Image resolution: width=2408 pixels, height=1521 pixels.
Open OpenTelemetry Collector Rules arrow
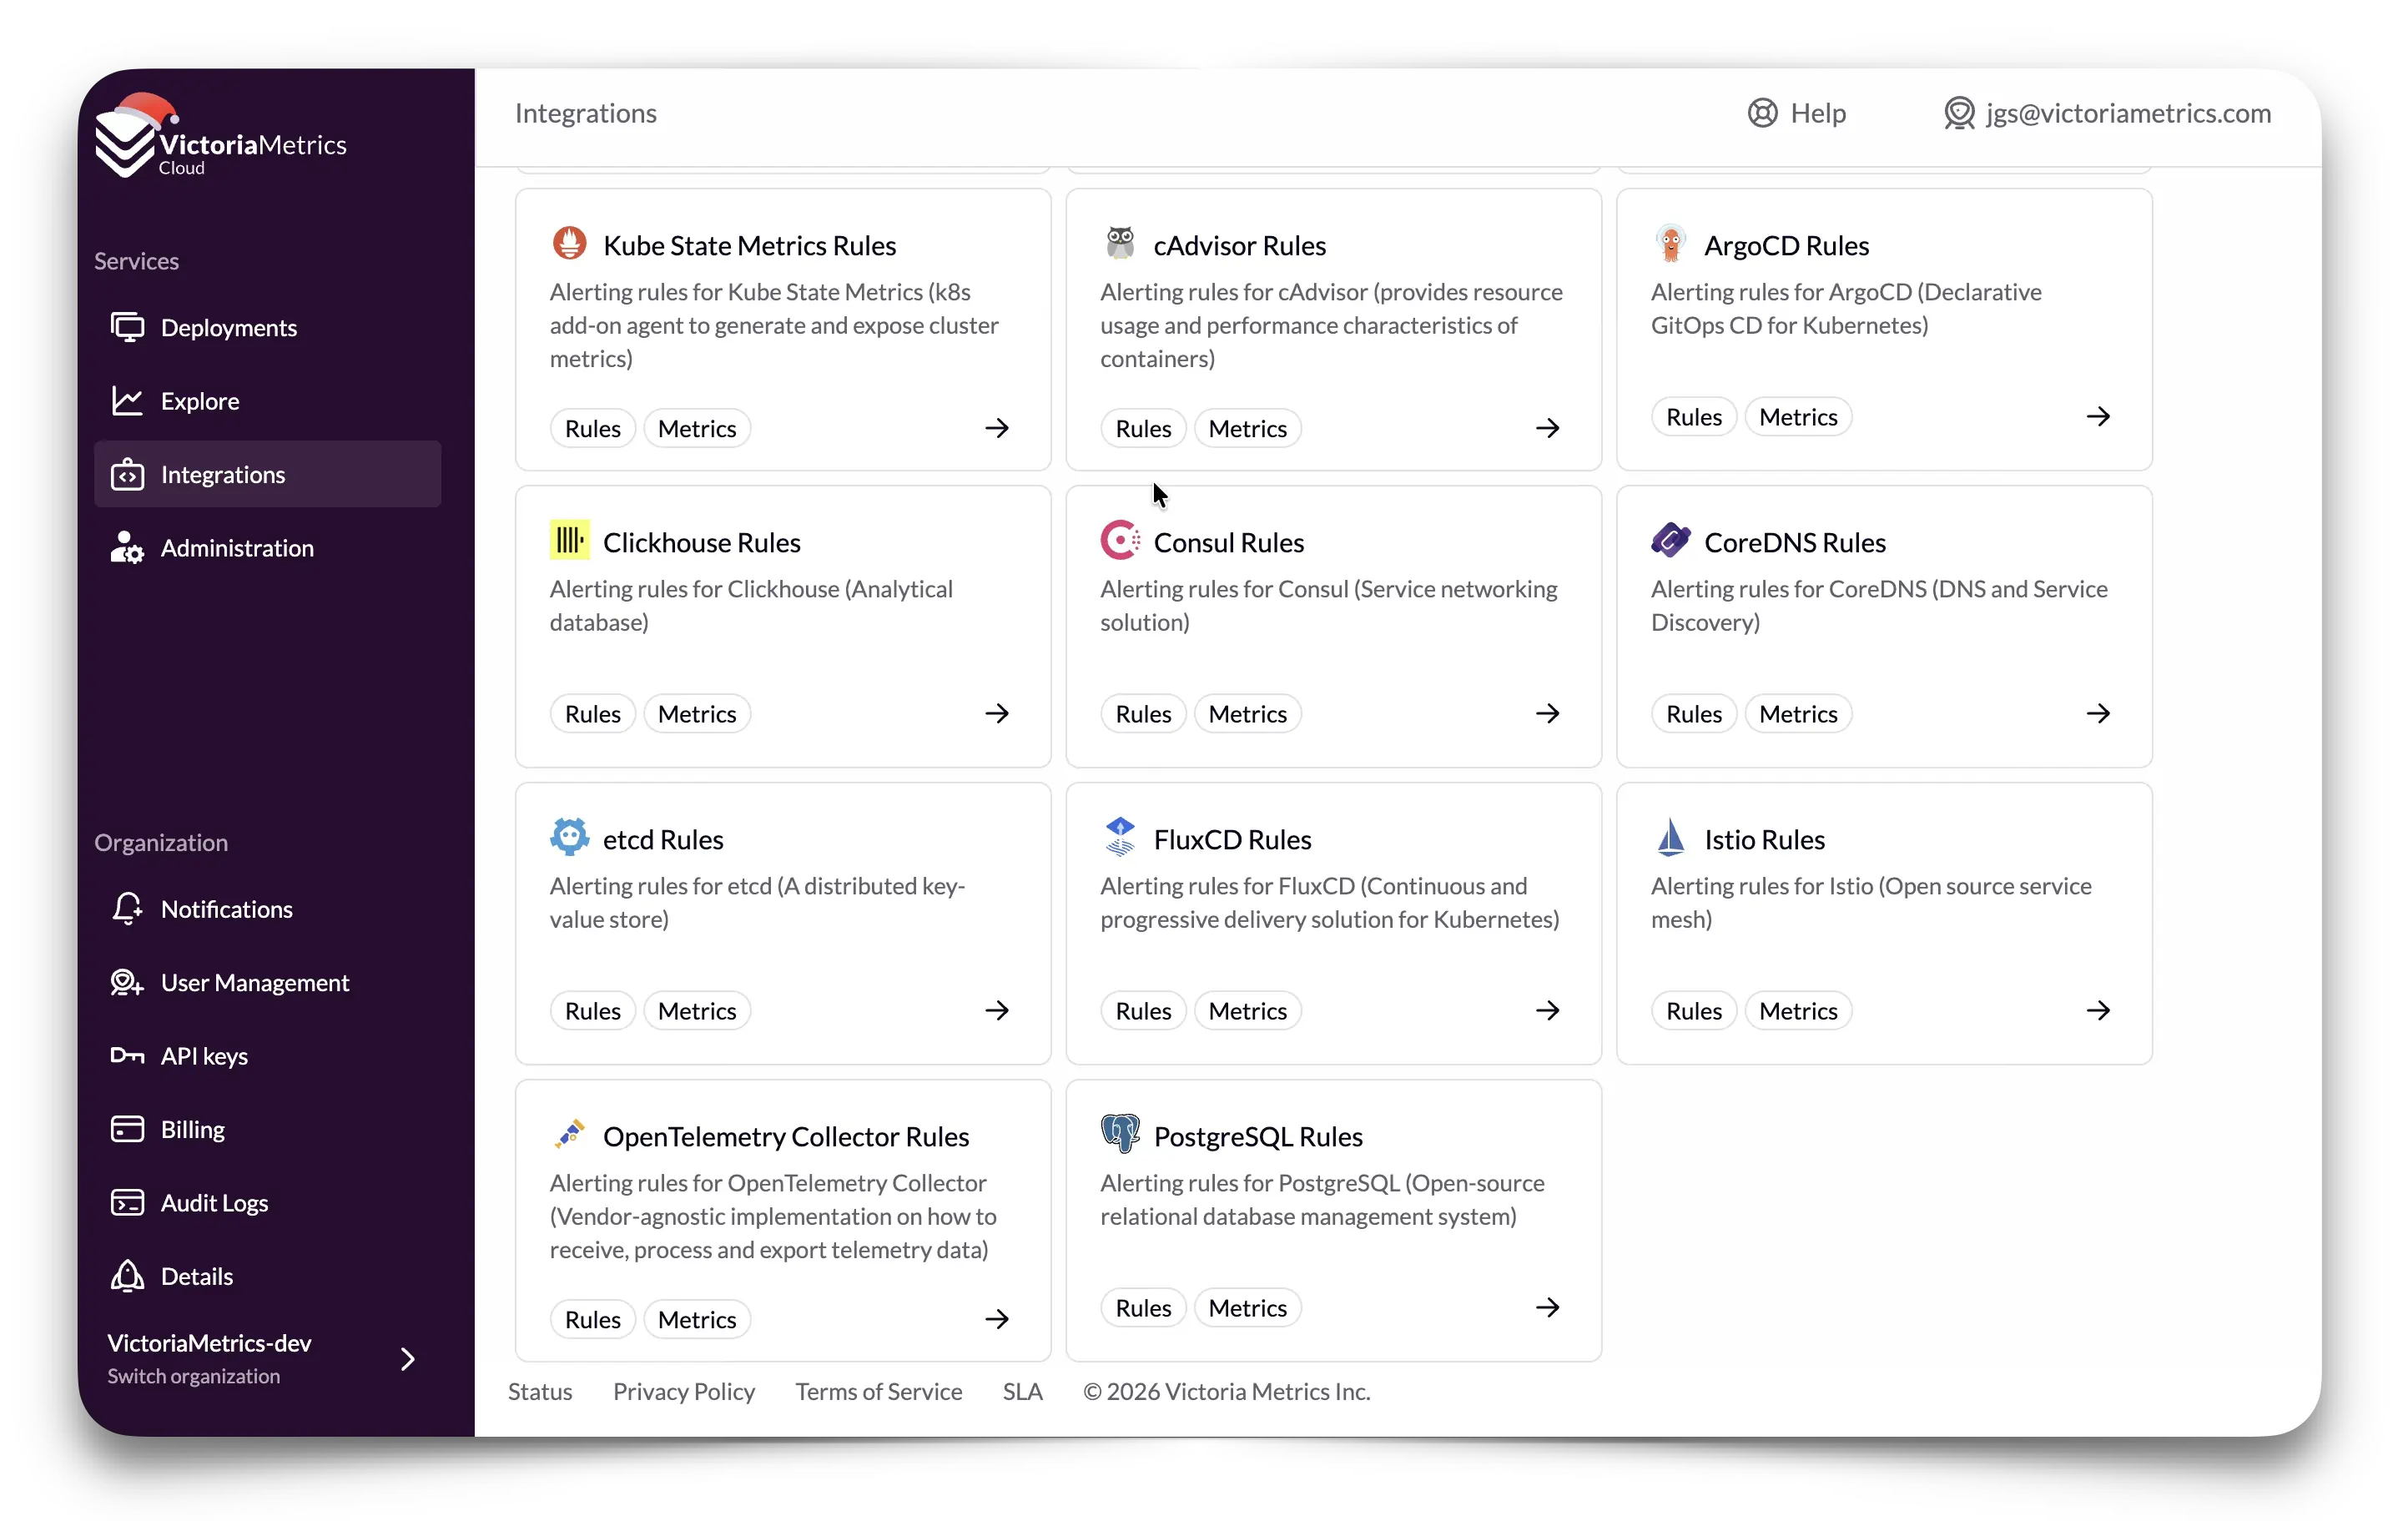(996, 1319)
